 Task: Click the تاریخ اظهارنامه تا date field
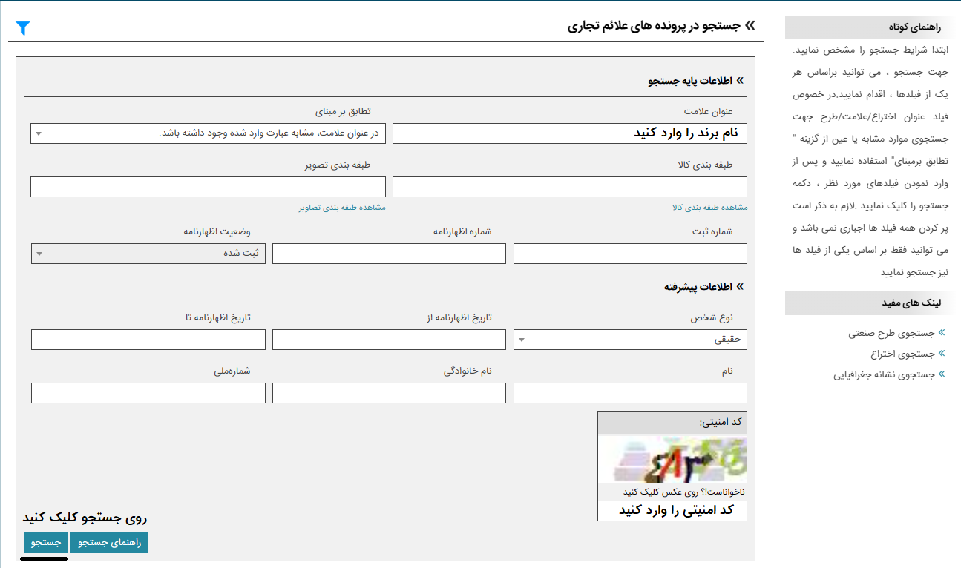[x=148, y=340]
